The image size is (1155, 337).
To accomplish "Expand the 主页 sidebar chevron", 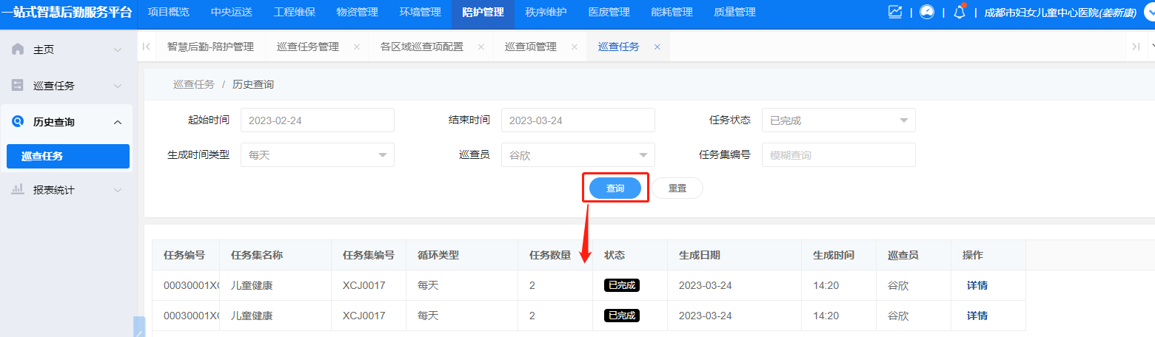I will tap(118, 50).
